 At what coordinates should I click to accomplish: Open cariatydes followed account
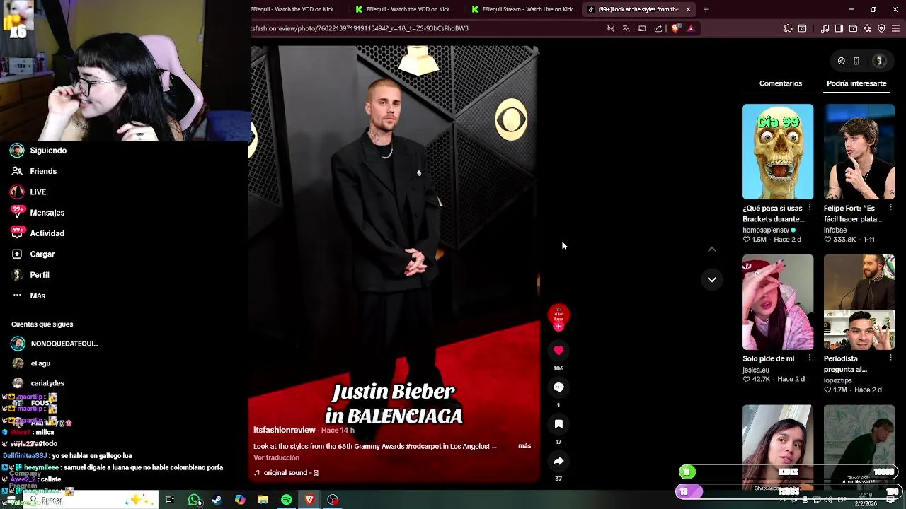click(38, 383)
